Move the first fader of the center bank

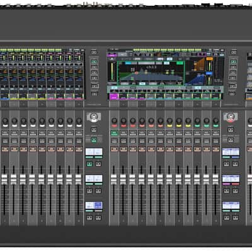[x=113, y=179]
